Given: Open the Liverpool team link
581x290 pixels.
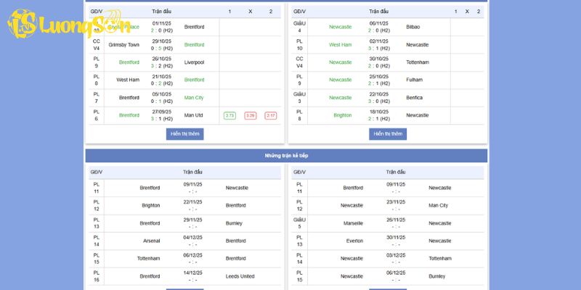Looking at the screenshot, I should pyautogui.click(x=194, y=62).
